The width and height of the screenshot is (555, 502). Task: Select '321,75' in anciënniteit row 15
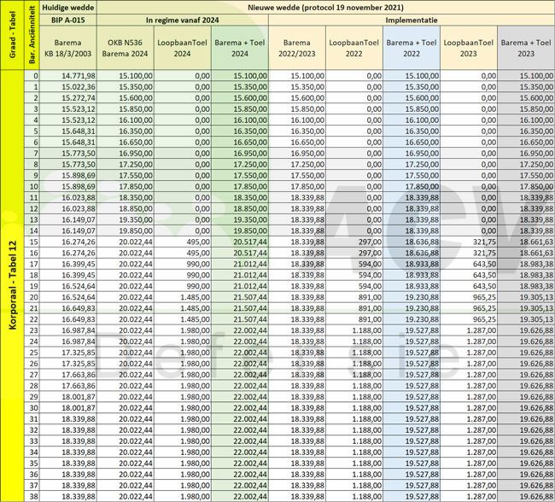tap(484, 242)
